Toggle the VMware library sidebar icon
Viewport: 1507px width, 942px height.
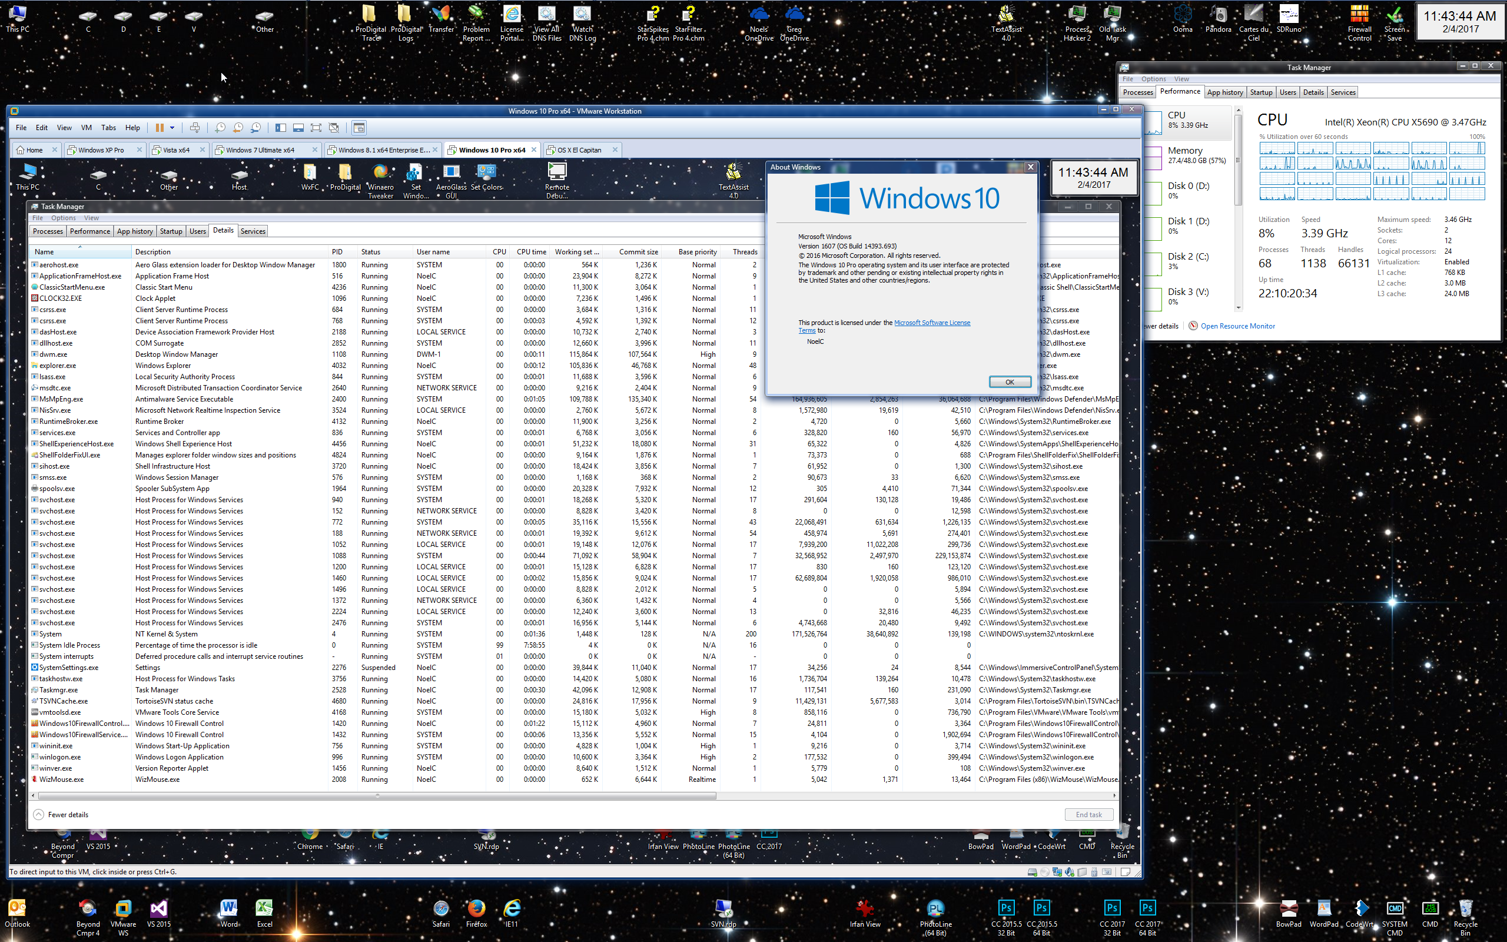[281, 128]
